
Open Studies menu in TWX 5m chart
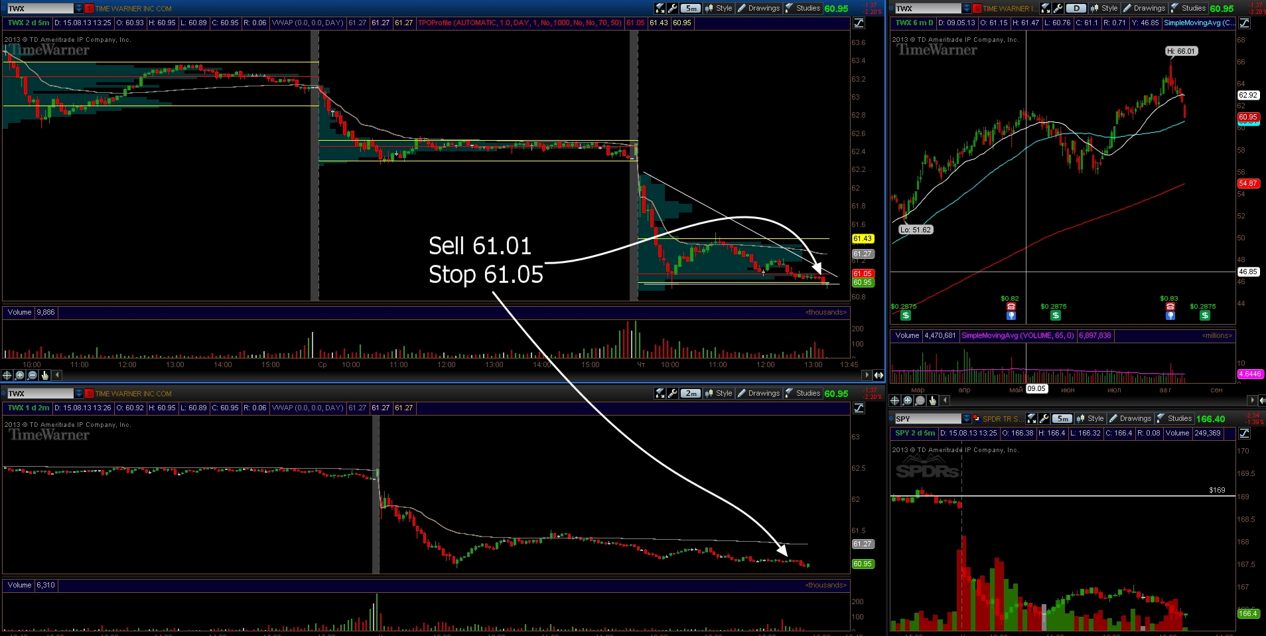[x=803, y=9]
